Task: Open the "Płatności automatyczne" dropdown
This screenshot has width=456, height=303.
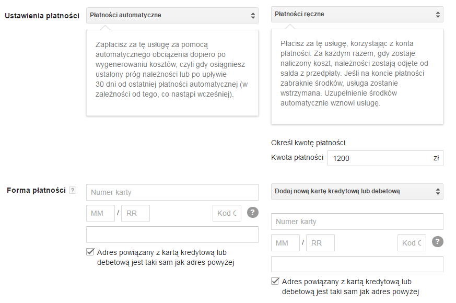Action: tap(172, 15)
